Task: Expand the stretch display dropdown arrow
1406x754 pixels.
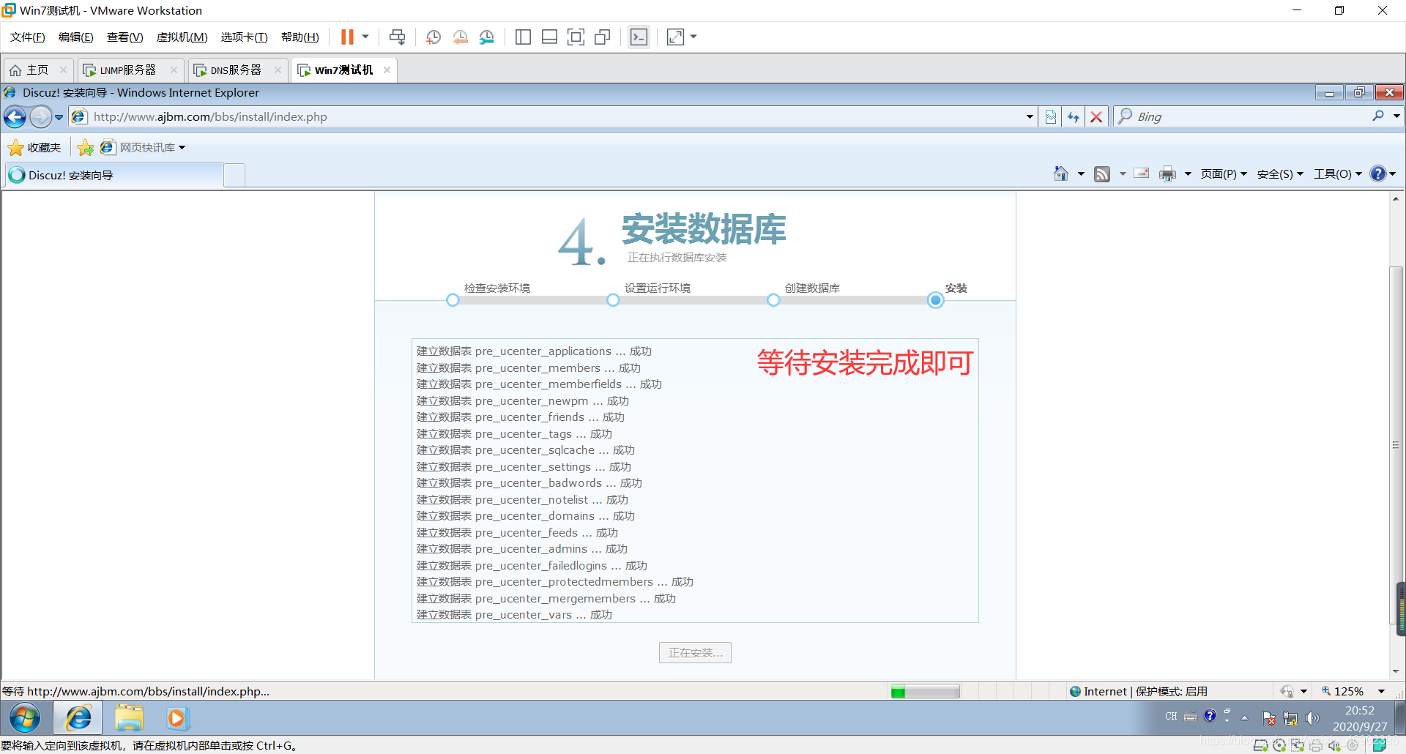Action: click(693, 37)
